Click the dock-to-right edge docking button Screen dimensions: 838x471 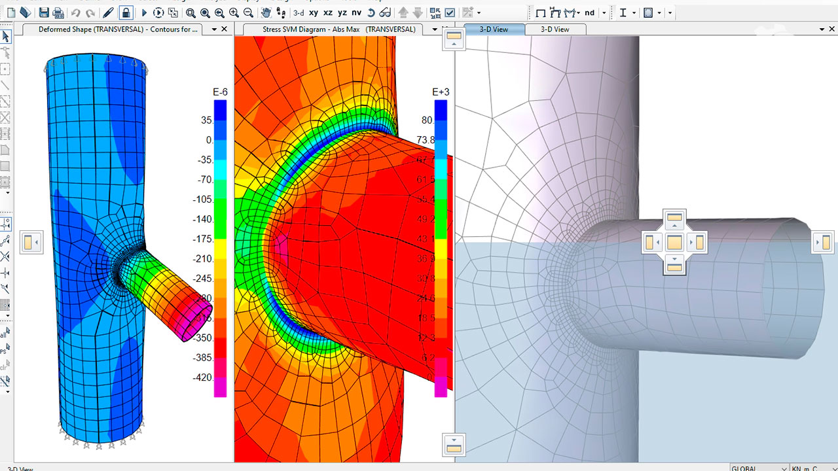click(x=824, y=243)
